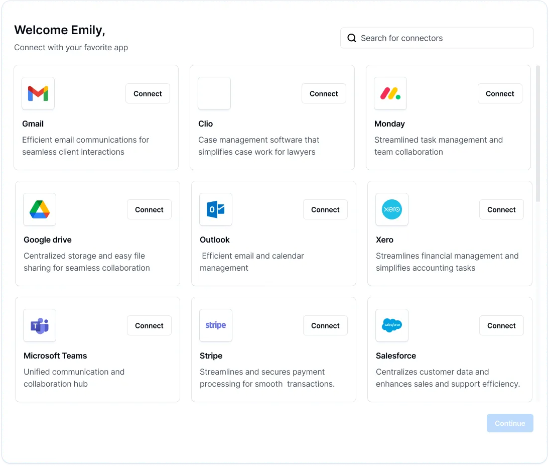Focus the Search for connectors field
Viewport: 549px width, 466px height.
pos(437,38)
